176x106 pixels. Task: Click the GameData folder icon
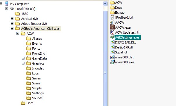[29, 58]
